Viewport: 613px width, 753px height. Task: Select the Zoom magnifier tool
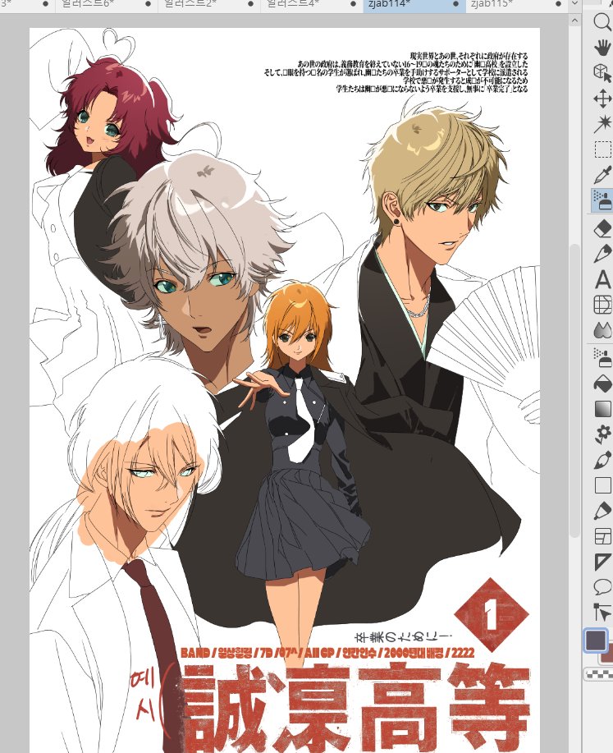click(x=602, y=22)
